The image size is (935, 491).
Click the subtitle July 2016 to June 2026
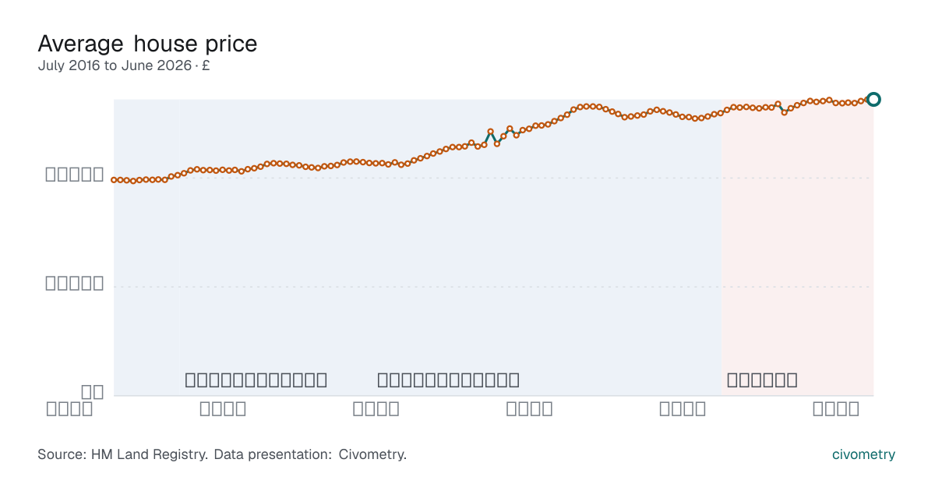115,65
